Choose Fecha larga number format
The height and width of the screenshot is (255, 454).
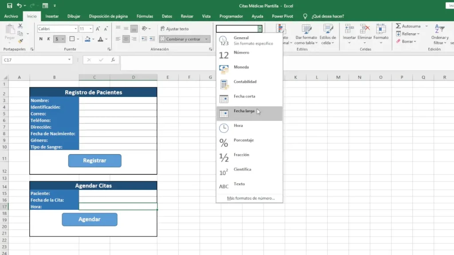(249, 113)
